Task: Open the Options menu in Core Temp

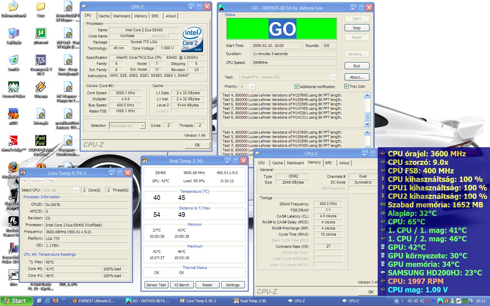Action: (37, 181)
